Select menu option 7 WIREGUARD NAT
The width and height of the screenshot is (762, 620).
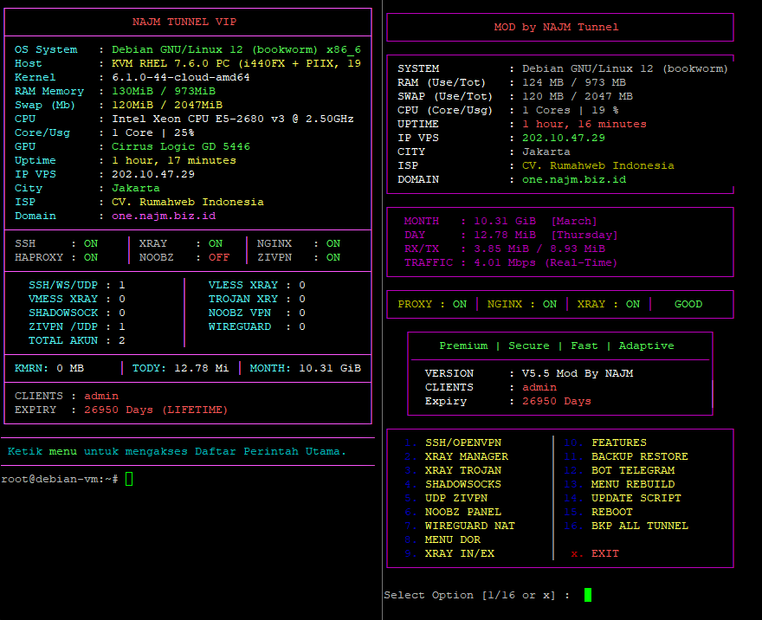460,526
